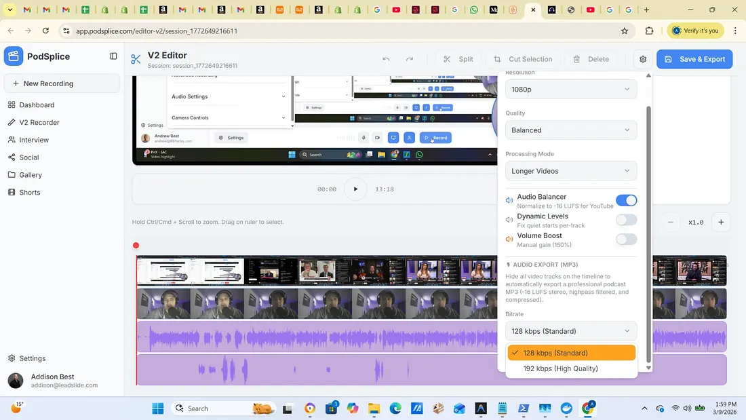Enable Dynamic Levels

pyautogui.click(x=626, y=219)
